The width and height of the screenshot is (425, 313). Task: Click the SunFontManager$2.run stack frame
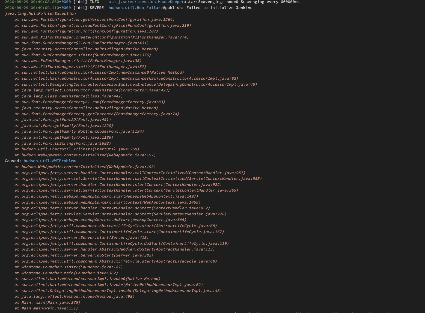(82, 43)
